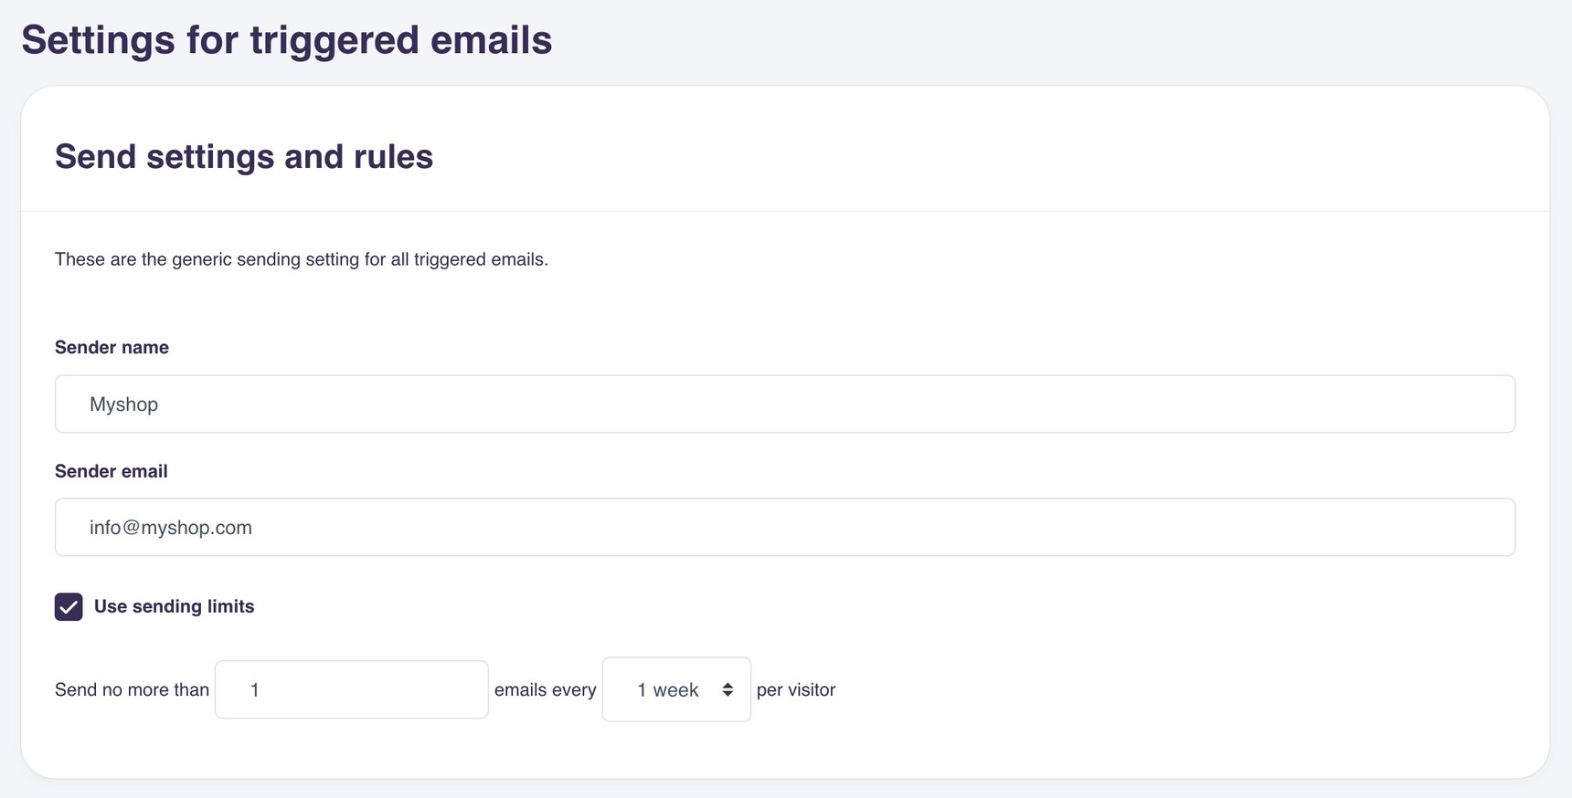Place cursor on 'Myshop' sender name text
Screen dimensions: 1572x798
pyautogui.click(x=123, y=404)
